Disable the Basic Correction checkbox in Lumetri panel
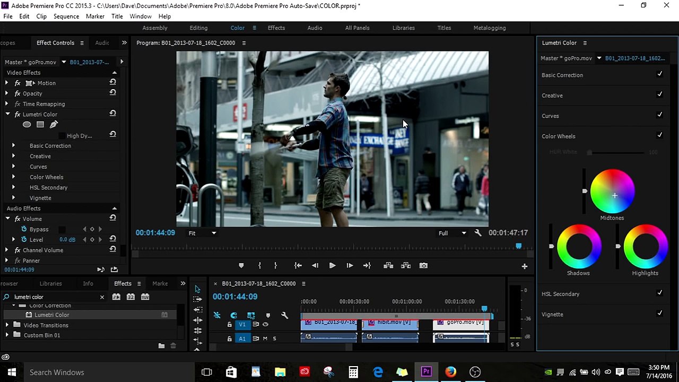Screen dimensions: 679x382 coord(659,74)
